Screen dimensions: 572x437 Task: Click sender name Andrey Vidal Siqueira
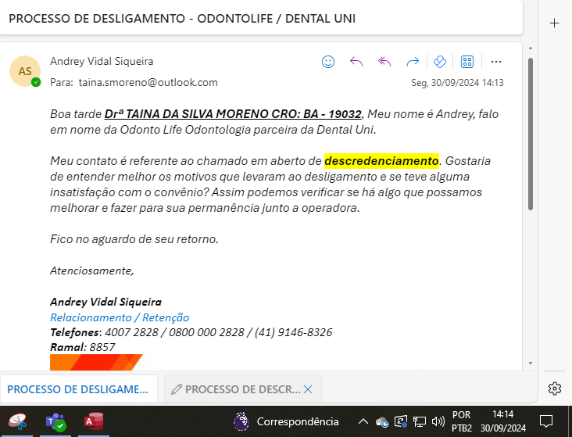pos(102,61)
